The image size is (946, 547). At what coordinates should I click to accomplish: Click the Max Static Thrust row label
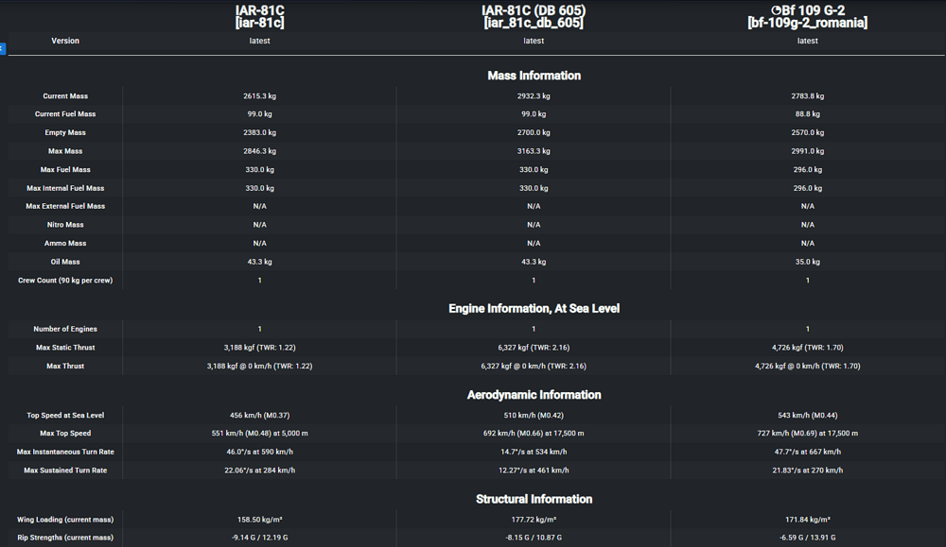pyautogui.click(x=65, y=348)
